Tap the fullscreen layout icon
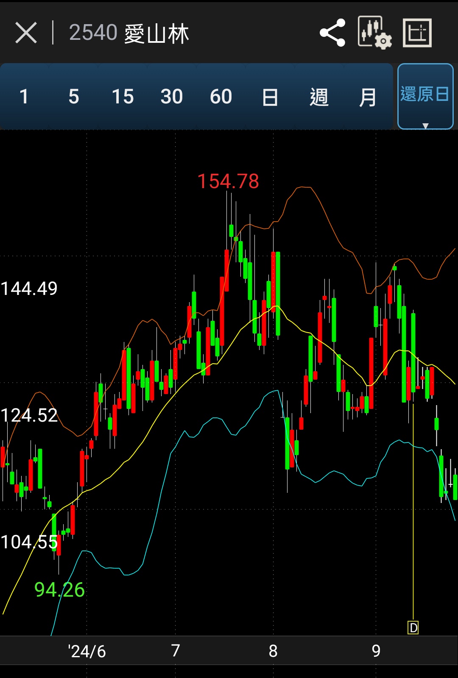Screen dimensions: 458x678 [x=417, y=33]
